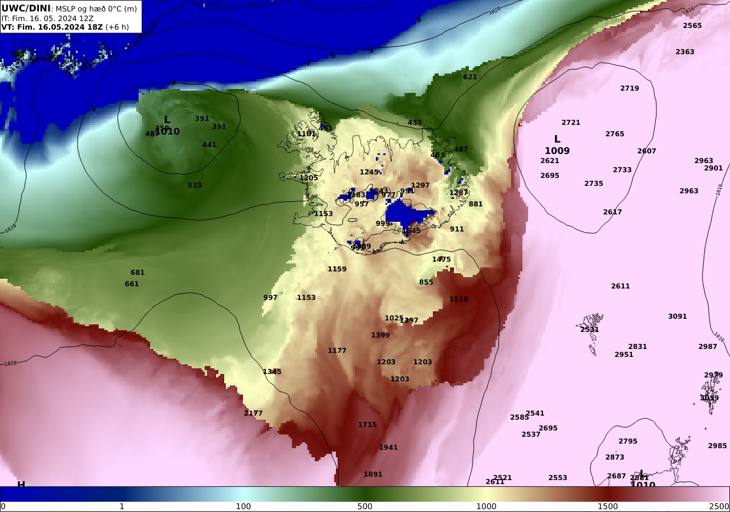Click the height value 911

pos(457,229)
